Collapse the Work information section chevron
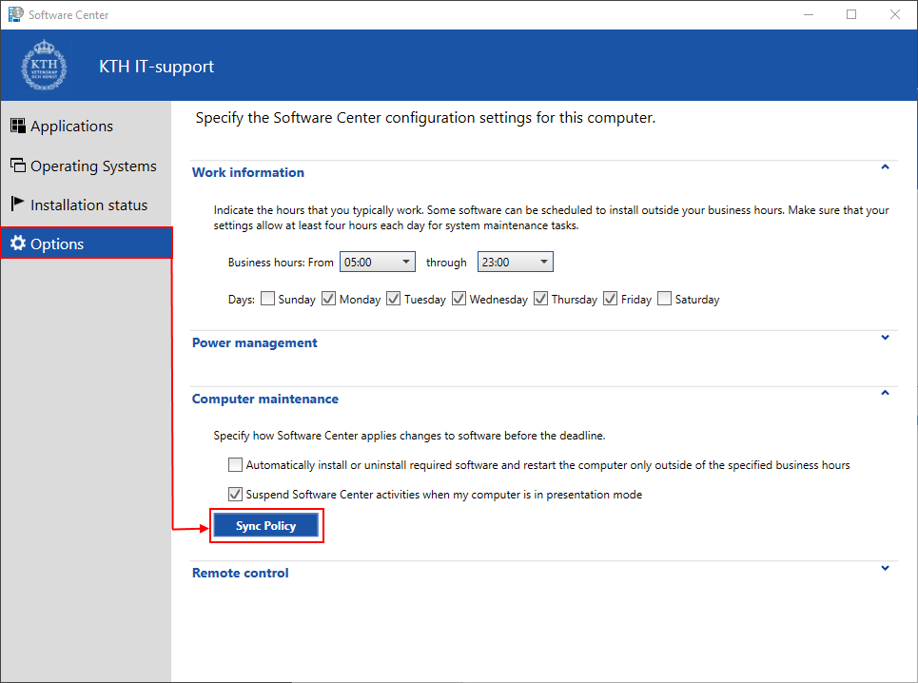The image size is (918, 683). tap(885, 167)
